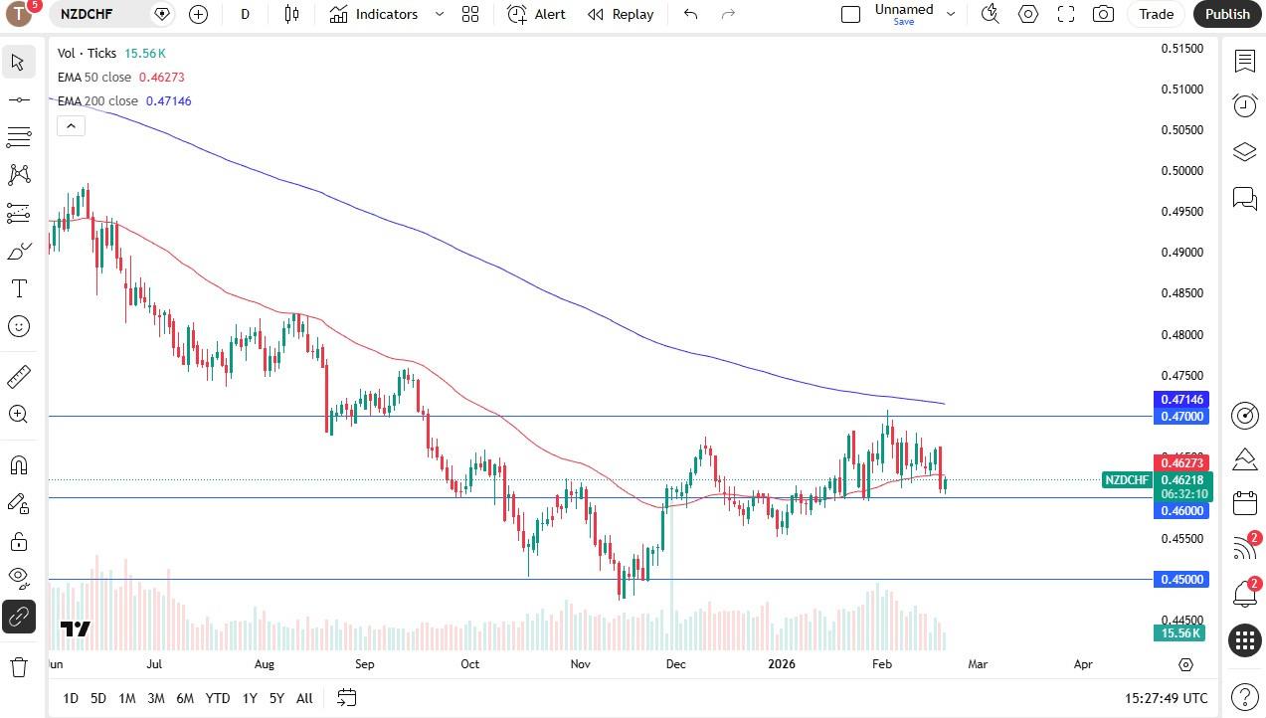
Task: Select the Brush drawing tool
Action: (x=18, y=250)
